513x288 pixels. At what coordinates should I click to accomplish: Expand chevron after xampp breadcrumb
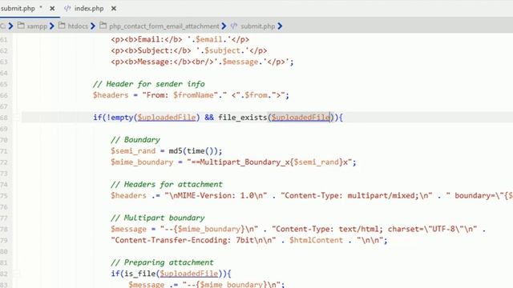point(52,26)
